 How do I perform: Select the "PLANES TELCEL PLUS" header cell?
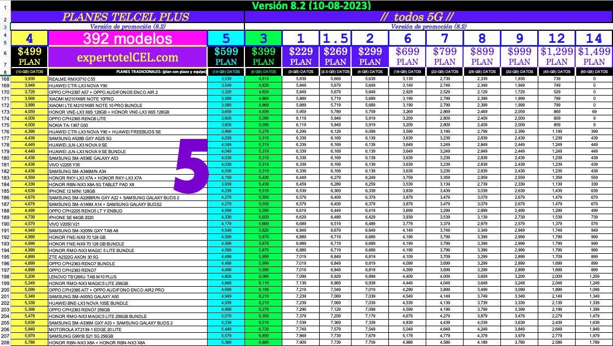pyautogui.click(x=127, y=17)
